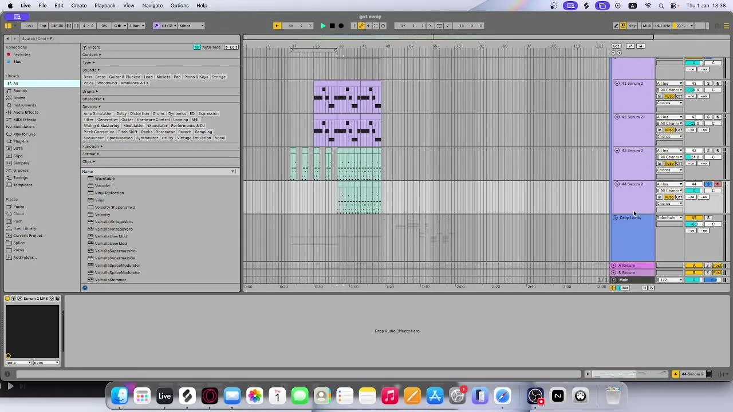Image resolution: width=733 pixels, height=412 pixels.
Task: Click the Follow playback button
Action: click(277, 26)
